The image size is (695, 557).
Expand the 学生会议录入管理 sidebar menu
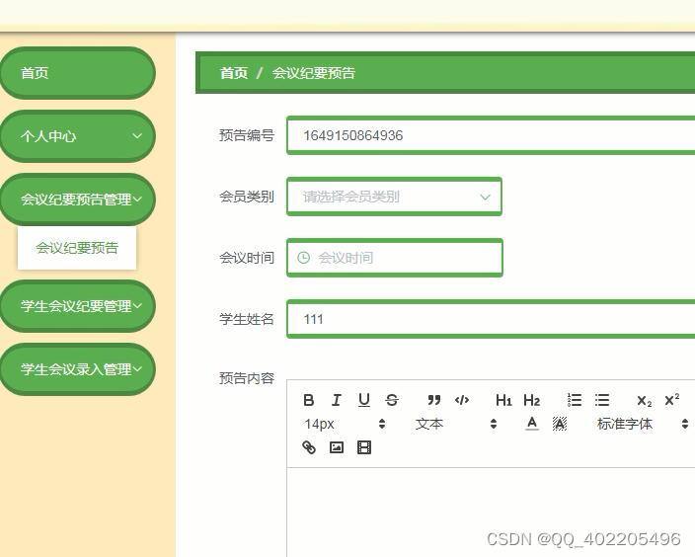point(78,369)
